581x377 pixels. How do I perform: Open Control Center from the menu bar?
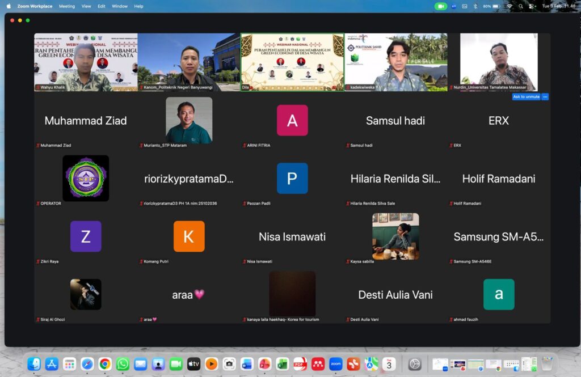point(532,6)
